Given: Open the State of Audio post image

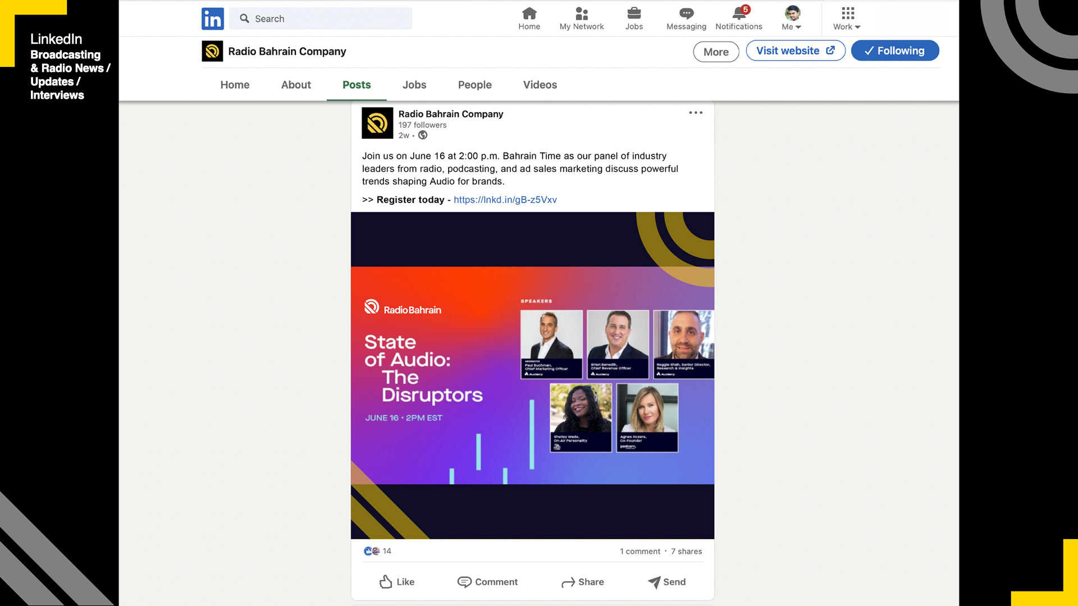Looking at the screenshot, I should (x=532, y=375).
